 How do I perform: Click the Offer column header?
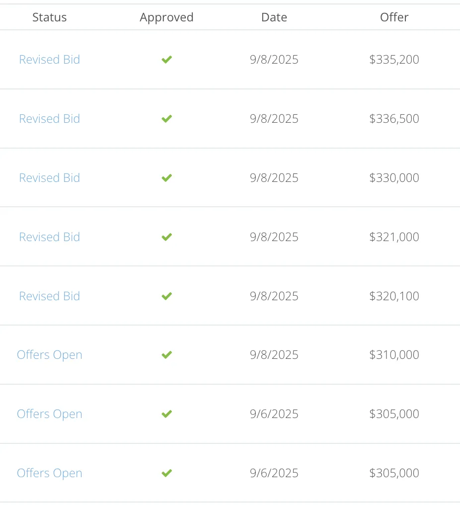(394, 17)
